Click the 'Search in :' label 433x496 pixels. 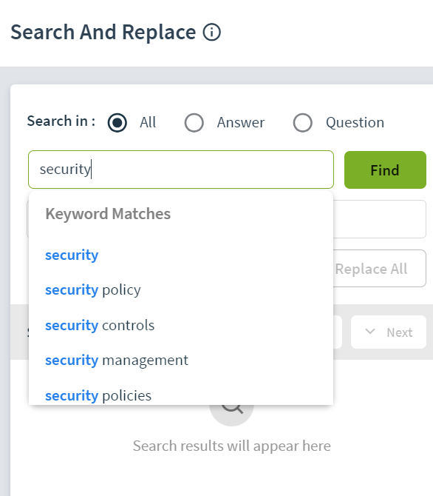61,121
